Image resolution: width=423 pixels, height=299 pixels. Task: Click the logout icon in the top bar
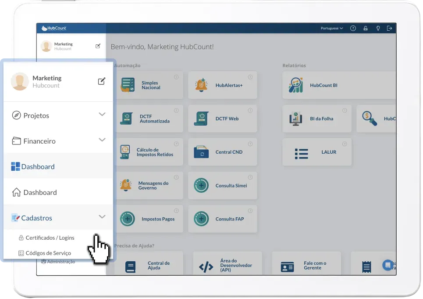pyautogui.click(x=389, y=28)
